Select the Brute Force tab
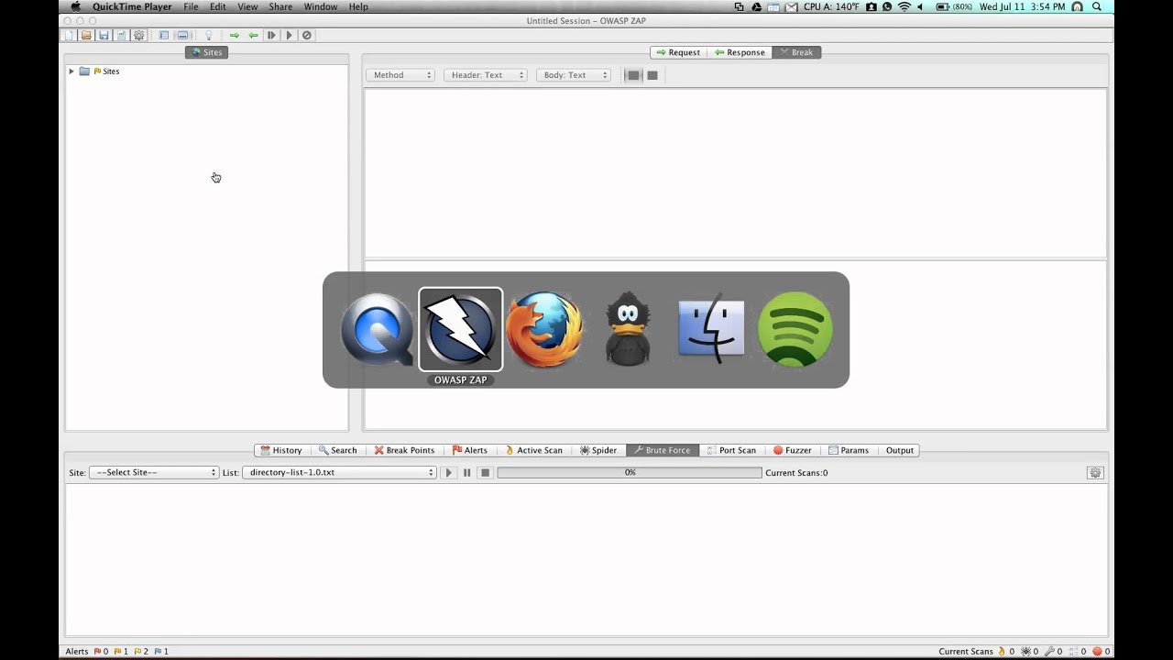The height and width of the screenshot is (660, 1173). click(663, 450)
